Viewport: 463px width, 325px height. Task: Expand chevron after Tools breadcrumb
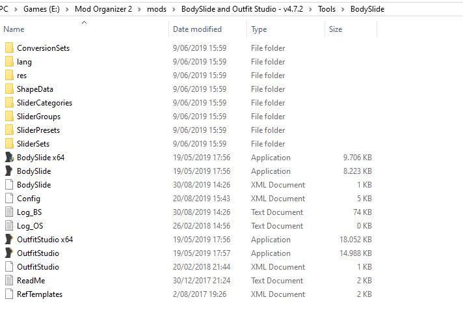coord(343,10)
